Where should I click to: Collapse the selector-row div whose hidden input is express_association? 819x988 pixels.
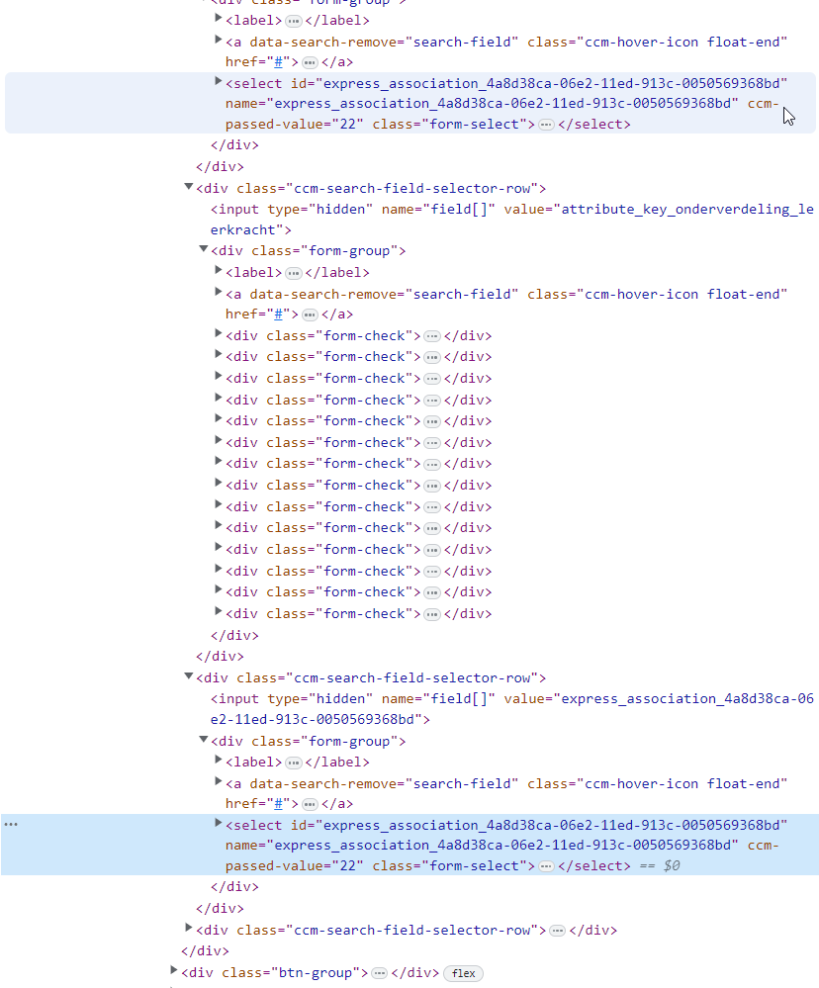point(188,676)
